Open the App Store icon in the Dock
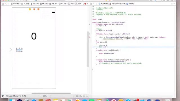 (128, 100)
